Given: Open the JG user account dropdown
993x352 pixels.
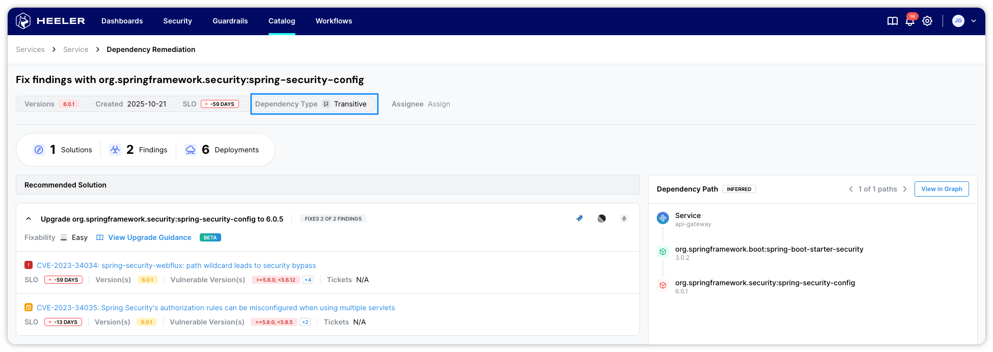Looking at the screenshot, I should pos(964,21).
